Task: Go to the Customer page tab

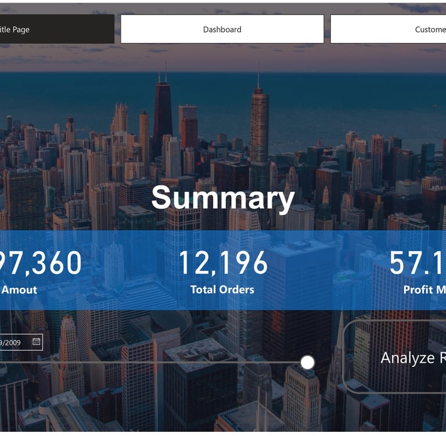Action: pyautogui.click(x=388, y=29)
